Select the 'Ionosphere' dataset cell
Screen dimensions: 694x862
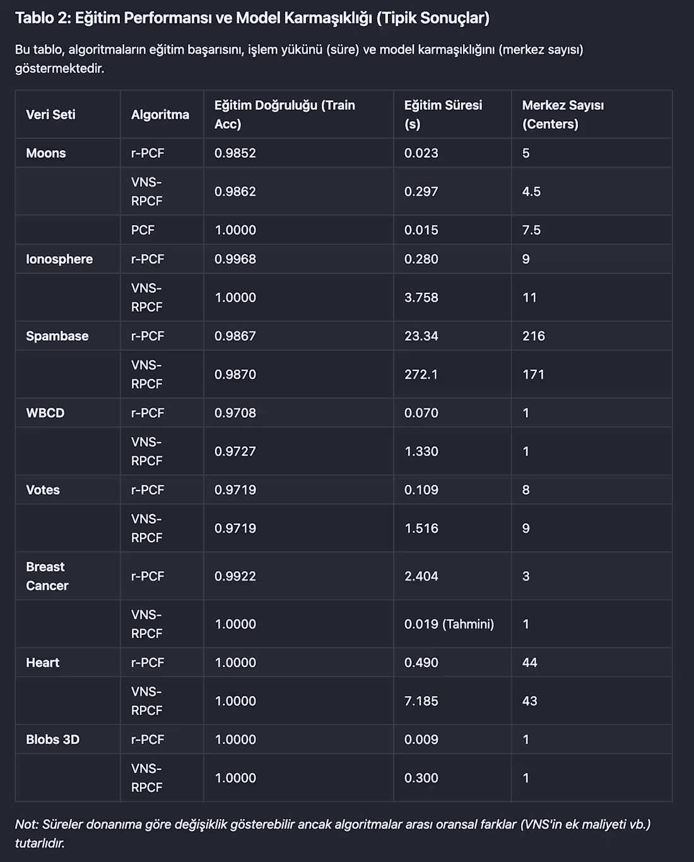59,259
